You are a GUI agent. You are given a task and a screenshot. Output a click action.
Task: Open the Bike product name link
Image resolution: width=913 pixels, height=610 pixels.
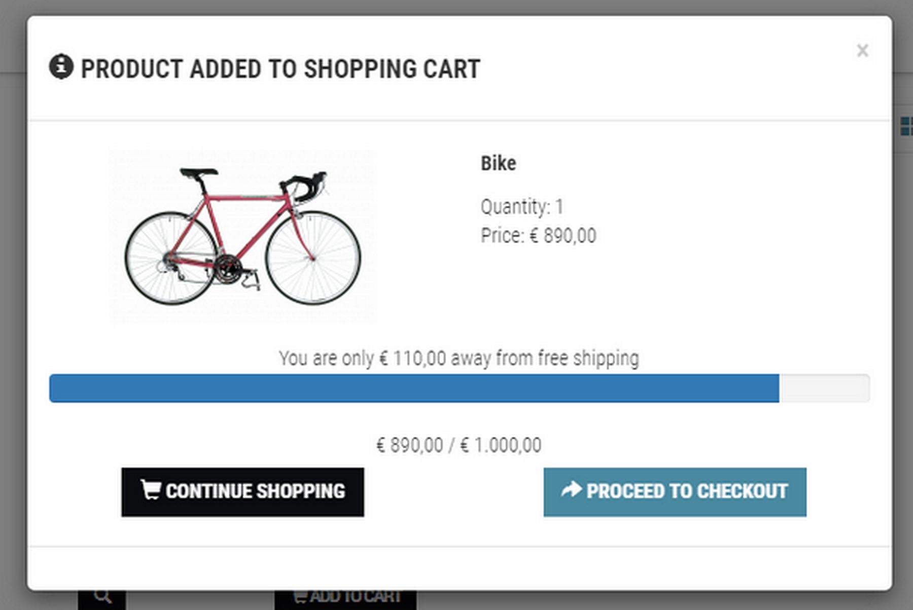[x=498, y=163]
